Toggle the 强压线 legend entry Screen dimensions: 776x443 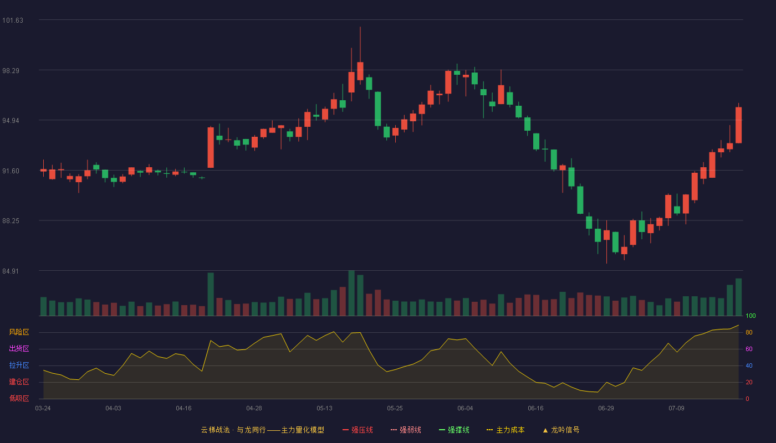tap(358, 430)
